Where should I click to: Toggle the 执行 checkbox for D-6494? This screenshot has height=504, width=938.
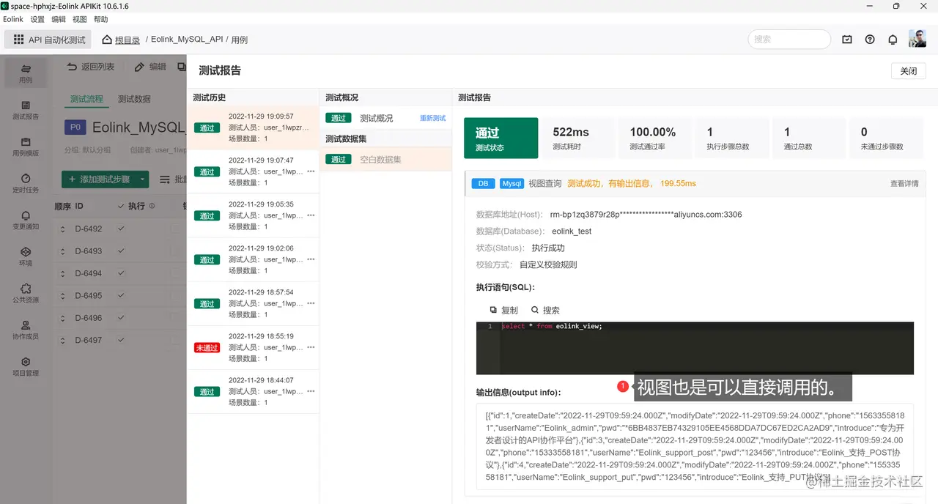(122, 273)
